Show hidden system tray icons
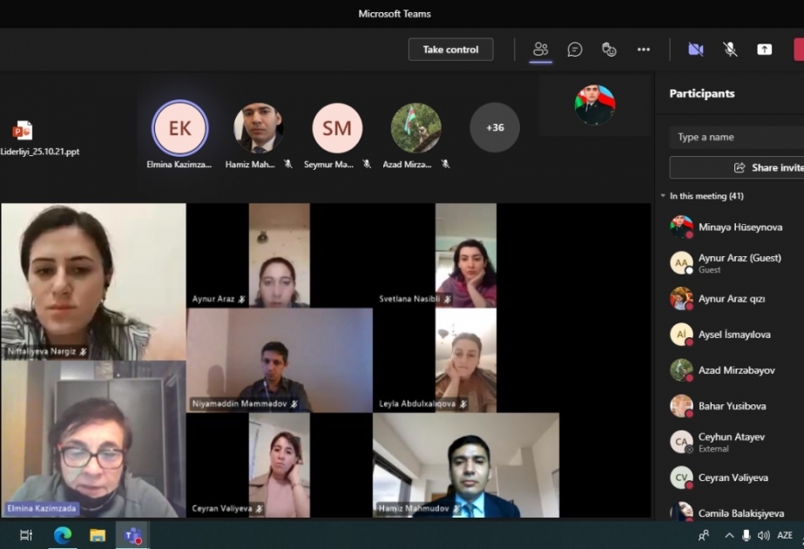The image size is (804, 549). coord(728,536)
